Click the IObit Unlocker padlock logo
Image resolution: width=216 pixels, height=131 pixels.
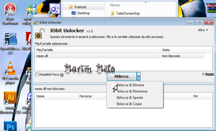click(40, 34)
